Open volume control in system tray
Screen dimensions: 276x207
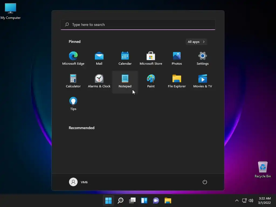(251, 201)
